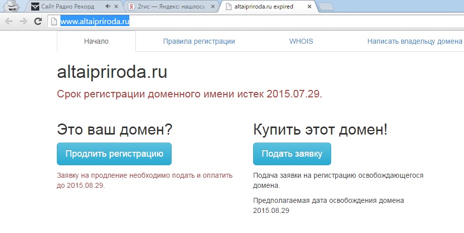
Task: Close the Сайт Радио Рекорд tab
Action: pos(116,7)
